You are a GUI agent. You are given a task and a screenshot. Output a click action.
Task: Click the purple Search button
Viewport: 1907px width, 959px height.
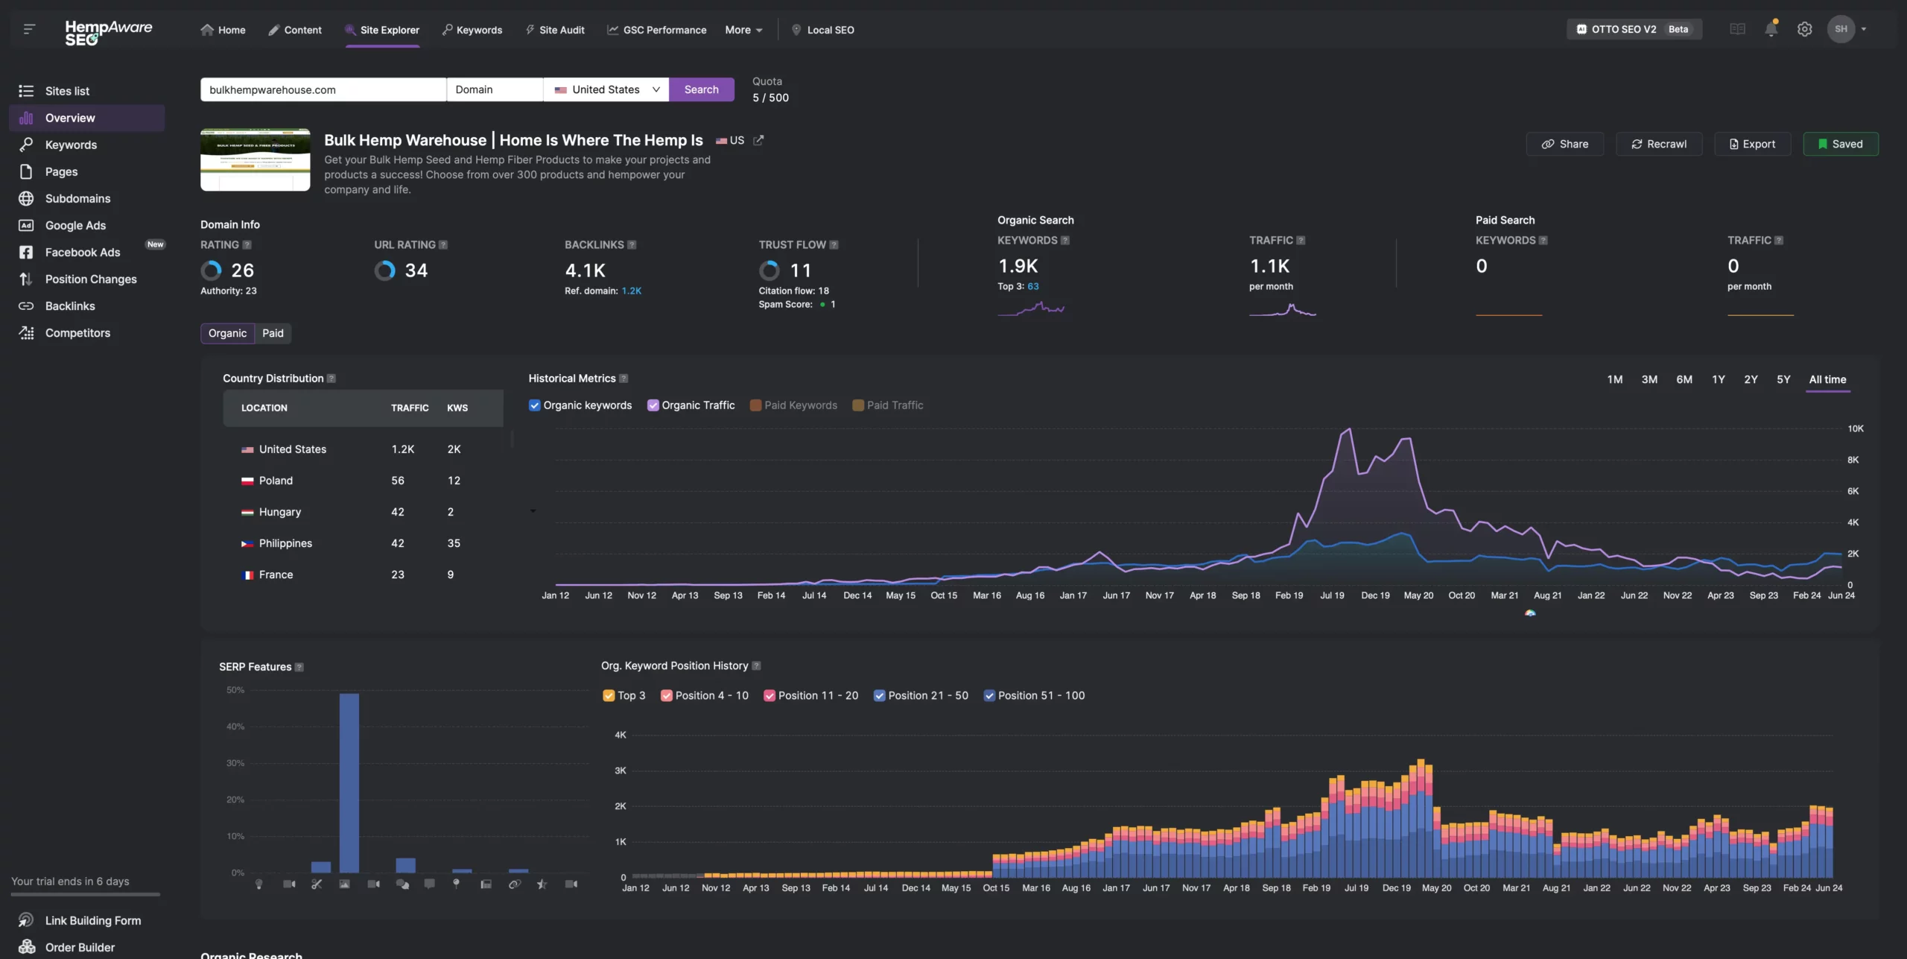point(702,89)
